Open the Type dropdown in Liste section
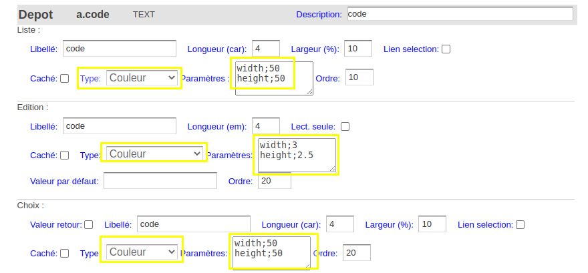Image resolution: width=588 pixels, height=273 pixels. click(142, 78)
